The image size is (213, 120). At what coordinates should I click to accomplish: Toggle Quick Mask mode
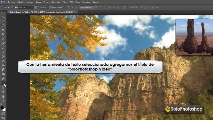tap(3, 113)
